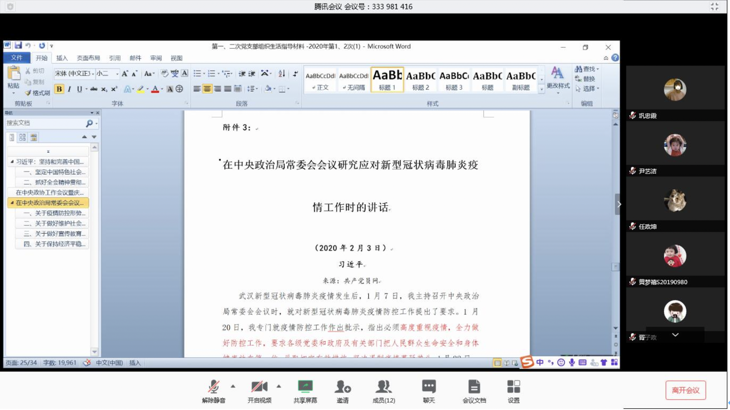Image resolution: width=730 pixels, height=410 pixels.
Task: Open the font size dropdown
Action: (117, 74)
